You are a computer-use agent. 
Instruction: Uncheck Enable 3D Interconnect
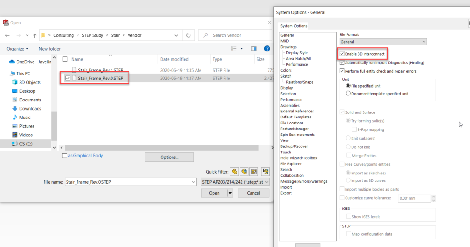[342, 54]
